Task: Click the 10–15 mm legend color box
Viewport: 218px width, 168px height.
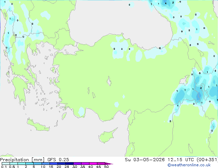Action: point(45,164)
